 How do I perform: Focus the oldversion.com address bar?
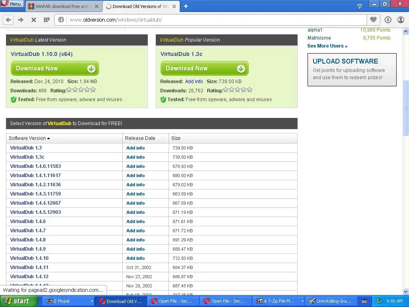(216, 20)
